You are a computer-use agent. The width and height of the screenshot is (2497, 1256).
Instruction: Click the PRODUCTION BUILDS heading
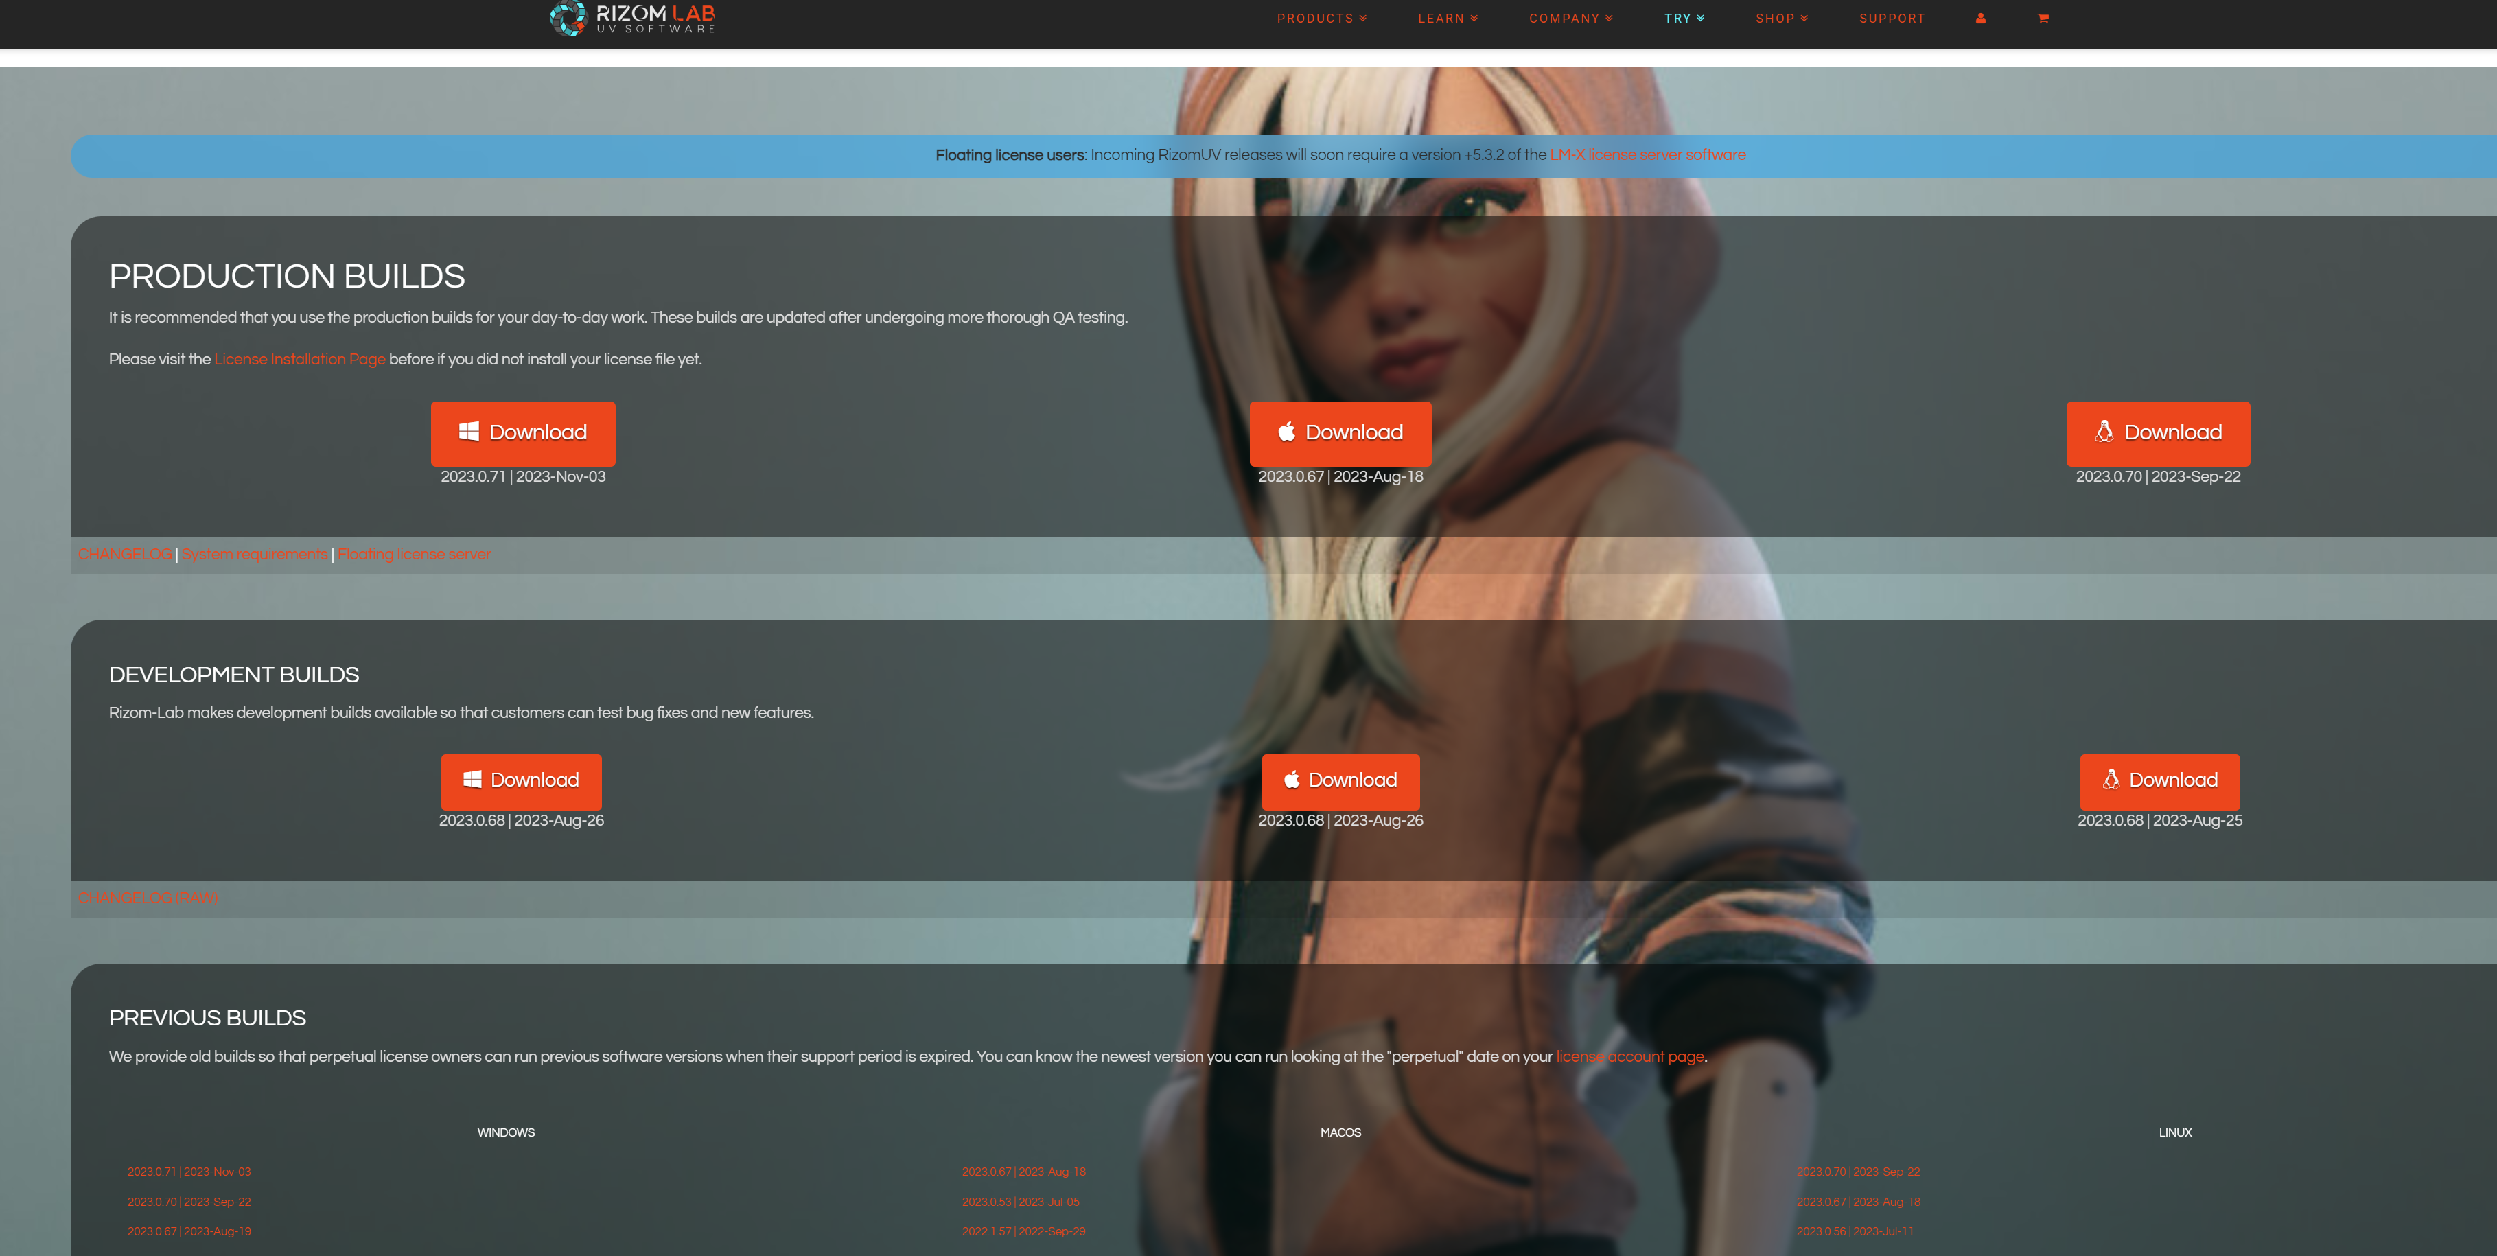point(287,276)
